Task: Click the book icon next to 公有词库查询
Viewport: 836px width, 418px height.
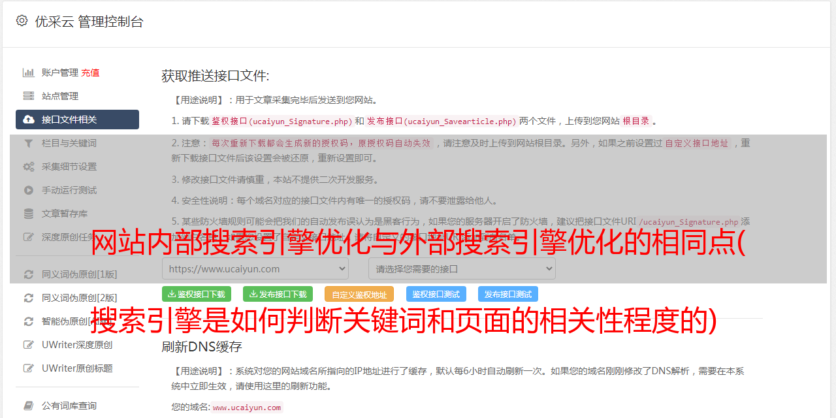Action: 29,406
